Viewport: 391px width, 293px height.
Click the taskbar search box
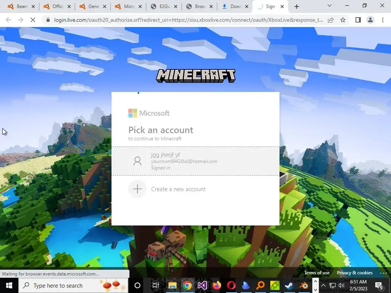(x=74, y=285)
